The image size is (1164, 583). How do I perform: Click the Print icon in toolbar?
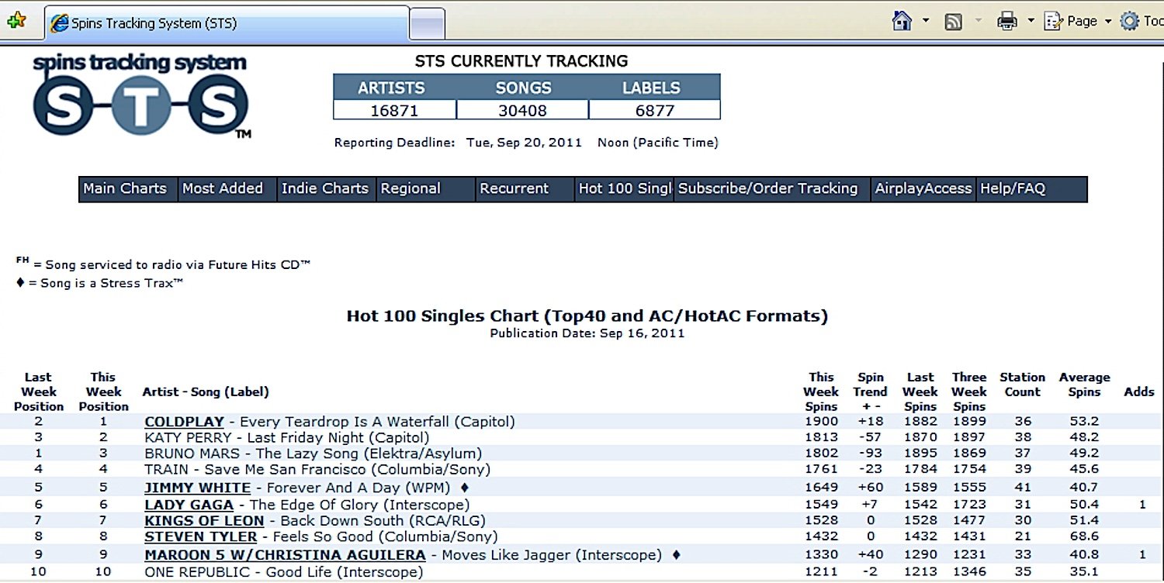click(1007, 21)
